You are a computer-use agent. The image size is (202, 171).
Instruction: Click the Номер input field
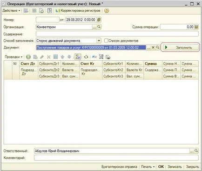(47, 20)
